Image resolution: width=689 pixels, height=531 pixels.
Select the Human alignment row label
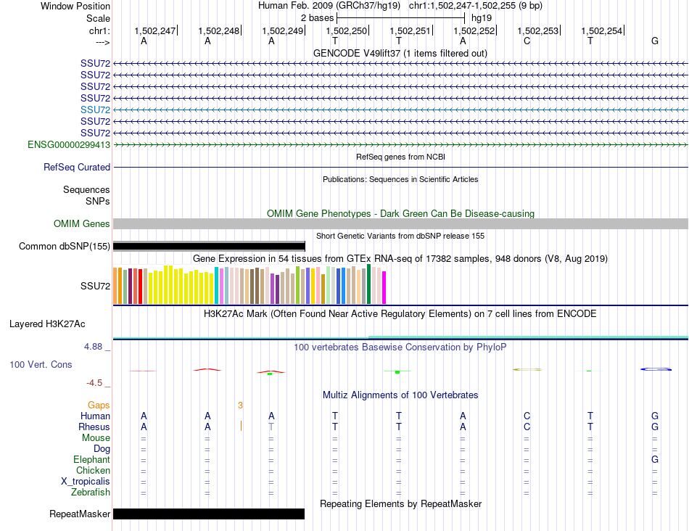(x=95, y=416)
